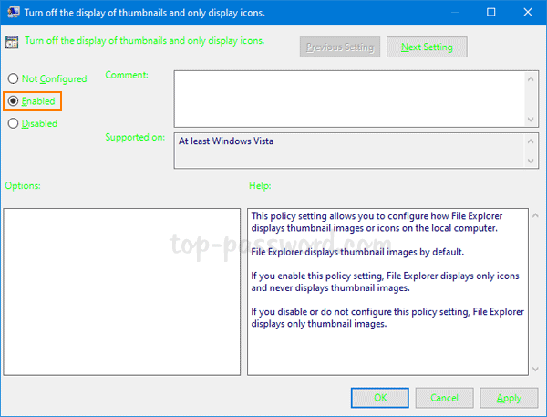Click the 'If you disable or do not configure' paragraph
The image size is (547, 417).
(387, 318)
